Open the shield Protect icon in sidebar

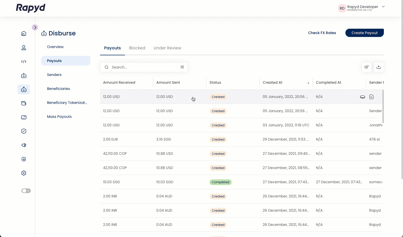[24, 131]
